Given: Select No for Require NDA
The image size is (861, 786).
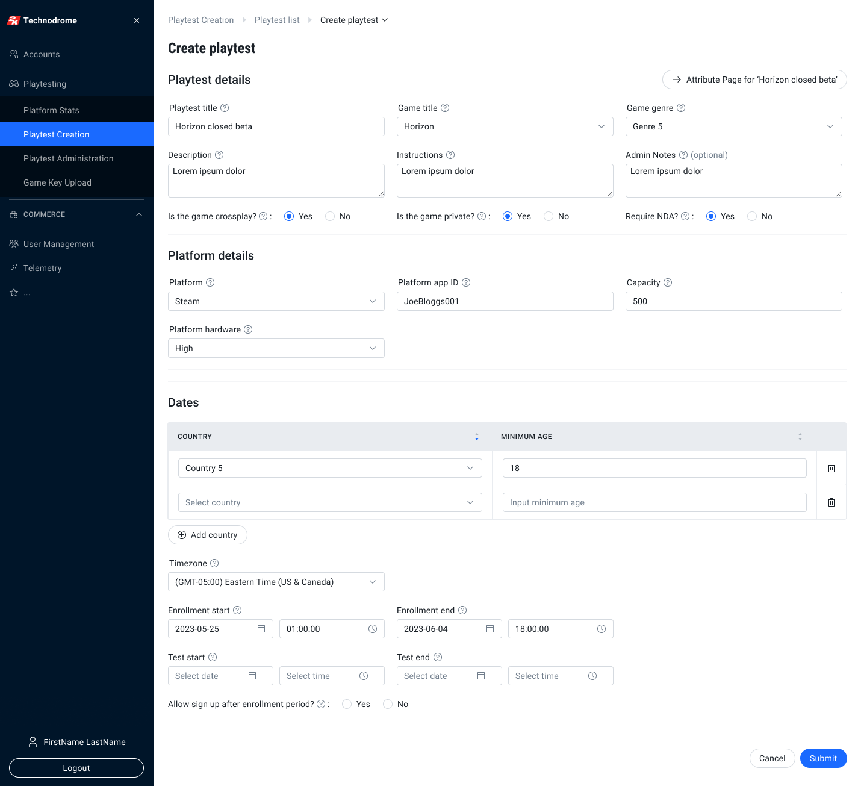Looking at the screenshot, I should [752, 216].
